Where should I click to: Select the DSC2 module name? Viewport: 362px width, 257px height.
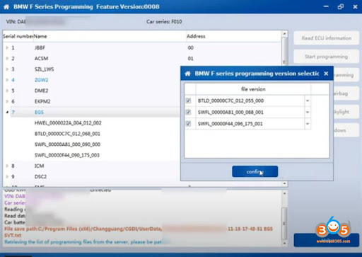coord(40,176)
